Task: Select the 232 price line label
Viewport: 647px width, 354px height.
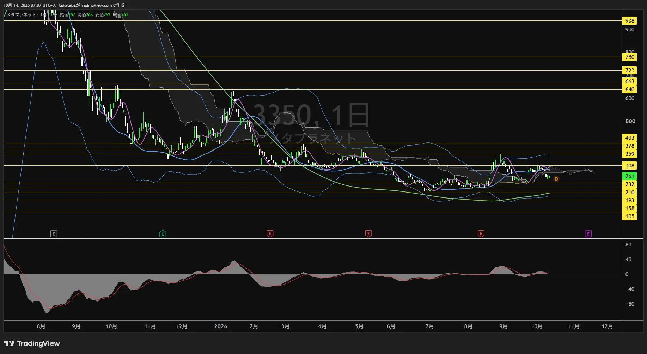Action: point(629,184)
